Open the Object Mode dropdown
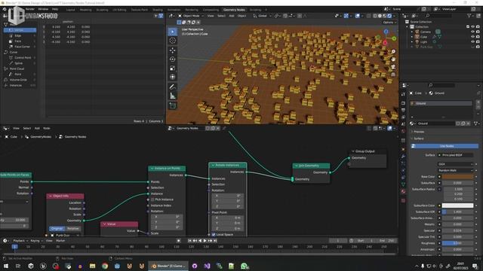Screen dimensions: 483x271 (191, 16)
